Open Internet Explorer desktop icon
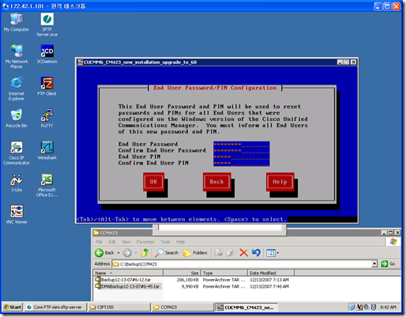This screenshot has width=406, height=317. pyautogui.click(x=17, y=89)
